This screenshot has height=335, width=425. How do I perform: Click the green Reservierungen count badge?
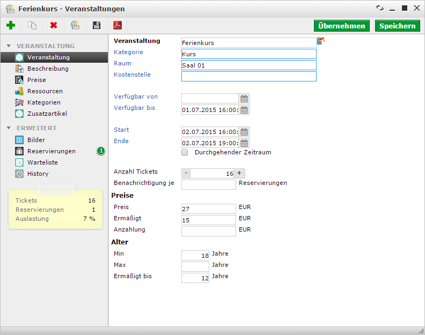[101, 151]
